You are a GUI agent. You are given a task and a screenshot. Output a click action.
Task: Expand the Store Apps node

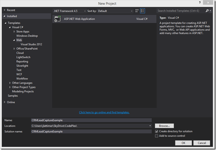tap(14, 32)
